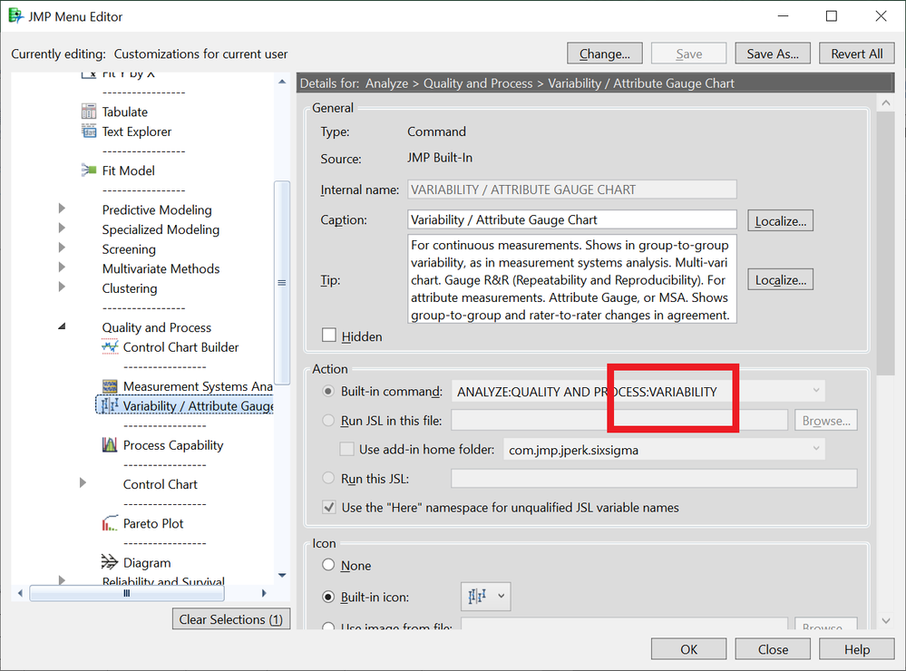Click the tree scroll right arrow
The height and width of the screenshot is (671, 906).
[x=264, y=593]
